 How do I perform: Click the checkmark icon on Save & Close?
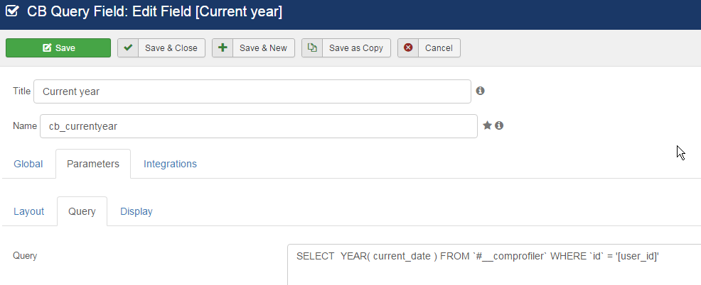coord(128,47)
